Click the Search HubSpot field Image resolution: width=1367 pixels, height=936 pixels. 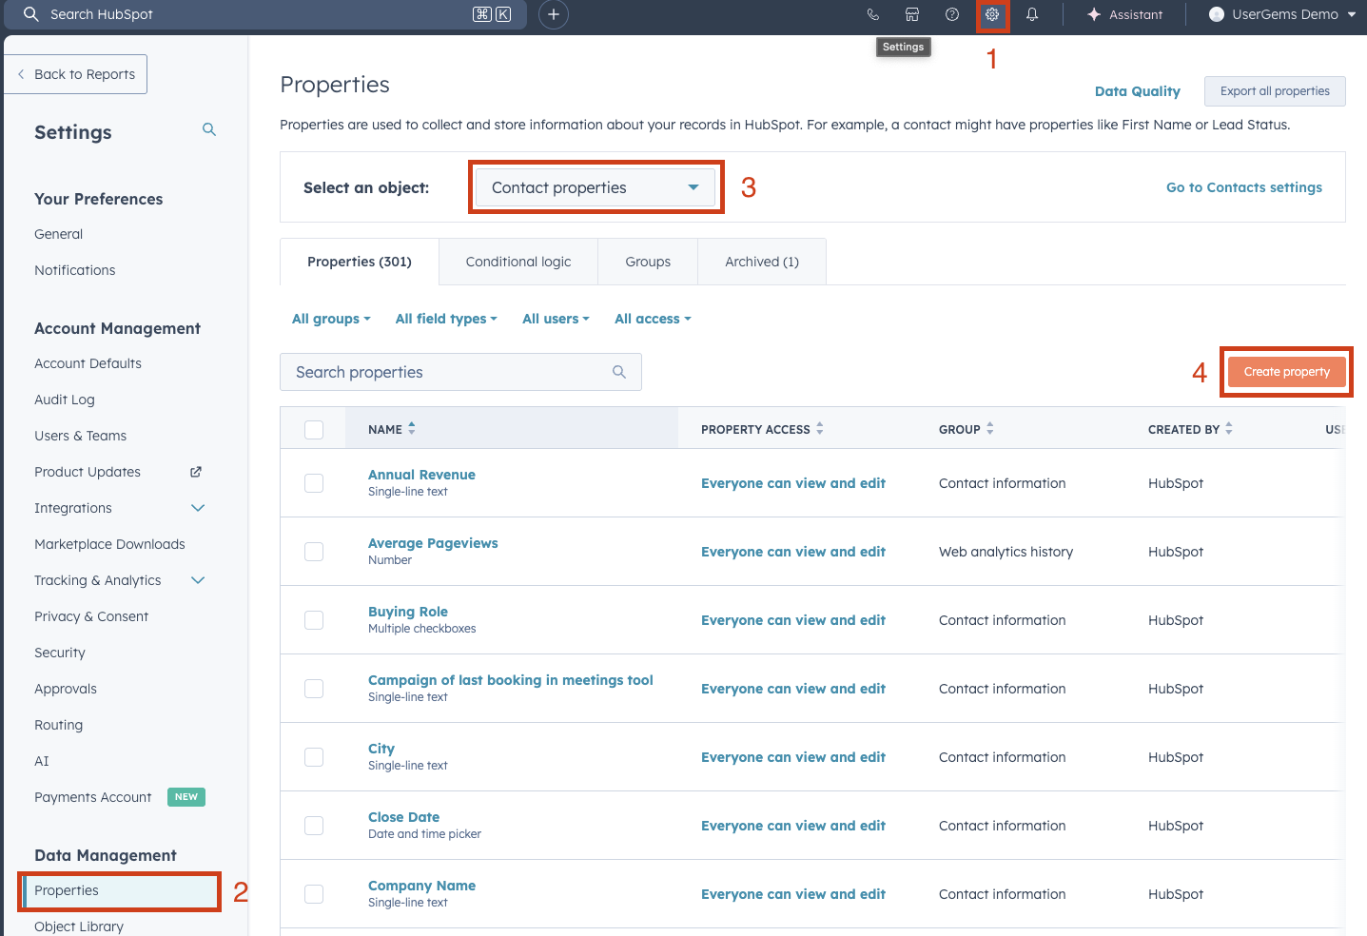(x=264, y=14)
